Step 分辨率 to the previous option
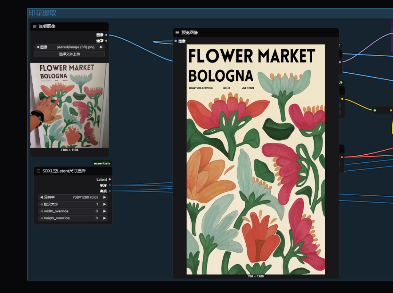The height and width of the screenshot is (293, 393). (x=41, y=197)
